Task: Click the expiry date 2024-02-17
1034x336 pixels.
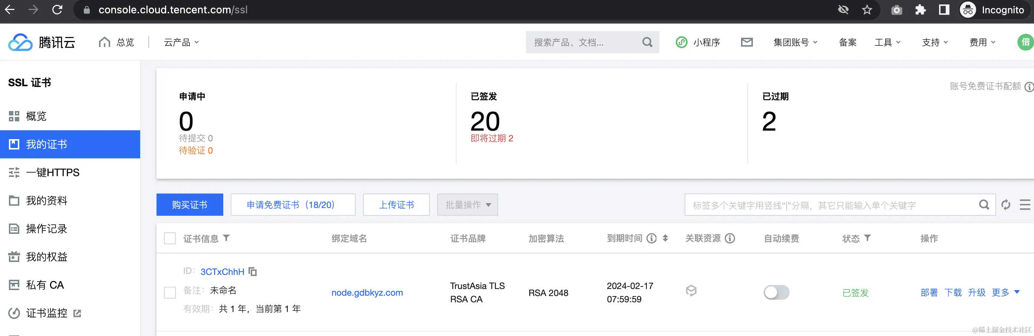Action: [630, 286]
